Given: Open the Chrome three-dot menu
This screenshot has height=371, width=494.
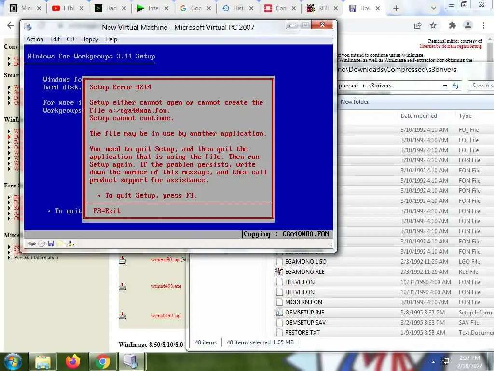Looking at the screenshot, I should (x=483, y=25).
